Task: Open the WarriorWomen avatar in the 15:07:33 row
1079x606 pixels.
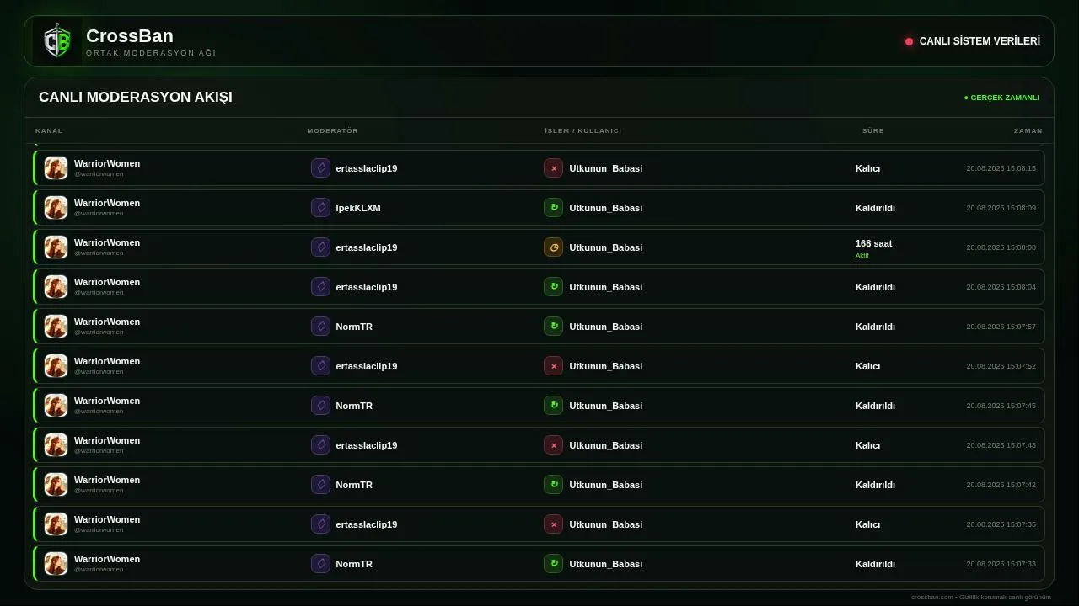Action: (x=56, y=564)
